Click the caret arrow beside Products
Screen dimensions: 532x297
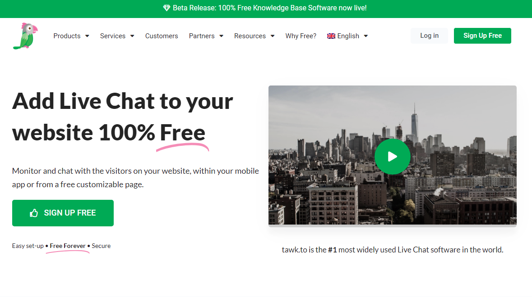(x=87, y=36)
